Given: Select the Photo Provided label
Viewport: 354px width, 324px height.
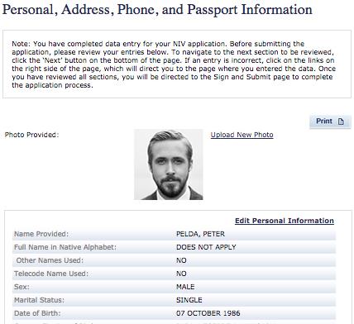Looking at the screenshot, I should (x=31, y=135).
